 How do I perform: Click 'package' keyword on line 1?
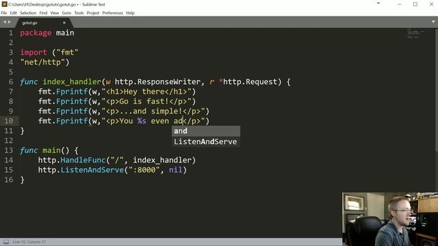[36, 33]
